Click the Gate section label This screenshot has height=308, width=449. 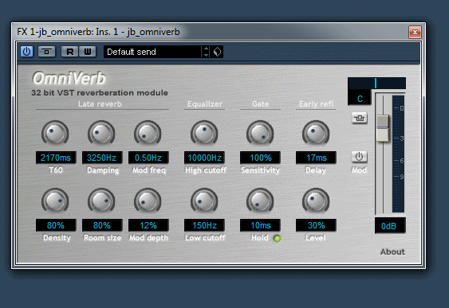[260, 104]
